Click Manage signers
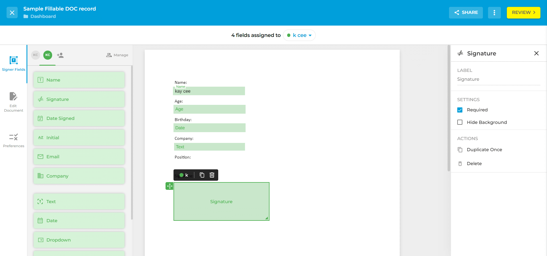547x256 pixels. coord(117,55)
